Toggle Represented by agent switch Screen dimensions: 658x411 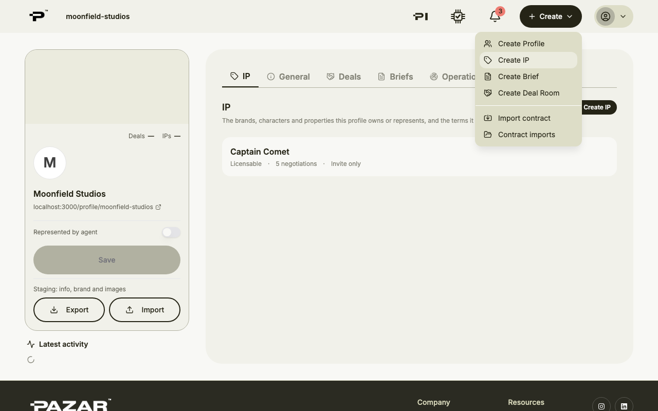coord(171,232)
